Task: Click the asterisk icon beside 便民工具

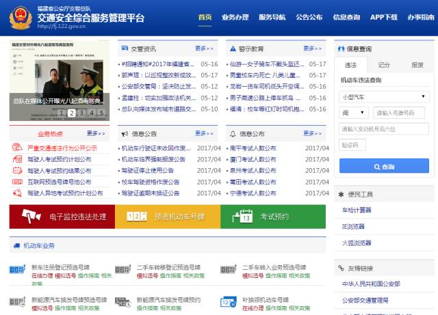Action: (x=341, y=195)
